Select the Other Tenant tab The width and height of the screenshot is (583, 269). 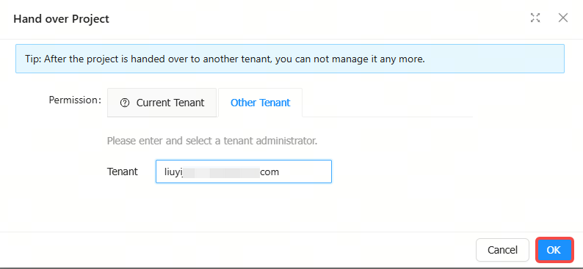(260, 103)
